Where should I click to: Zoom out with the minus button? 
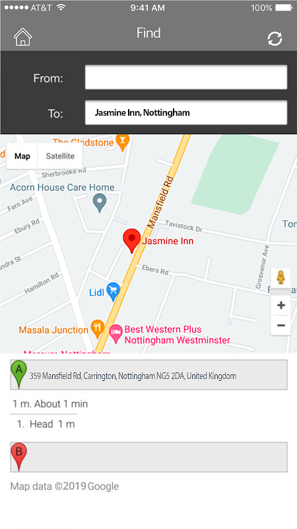281,325
